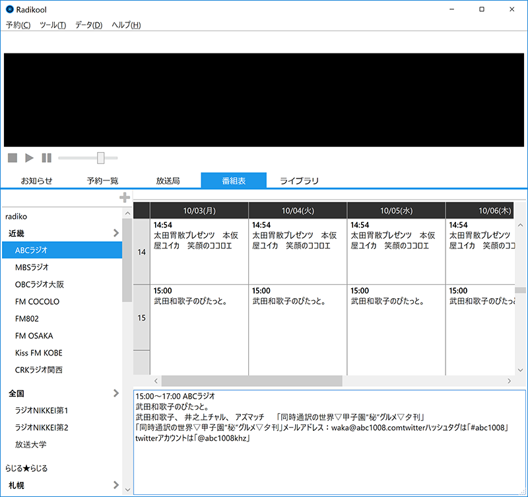Image resolution: width=528 pixels, height=497 pixels.
Task: Click the radiko group label
Action: (x=16, y=217)
